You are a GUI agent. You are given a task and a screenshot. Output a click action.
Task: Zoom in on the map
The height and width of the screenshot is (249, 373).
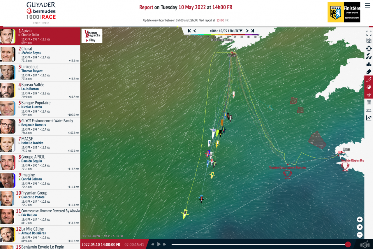point(360,220)
